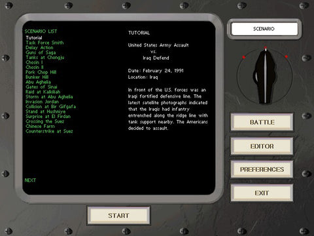Select Counterstrike at Suez scenario
This screenshot has width=314, height=236.
pos(49,131)
